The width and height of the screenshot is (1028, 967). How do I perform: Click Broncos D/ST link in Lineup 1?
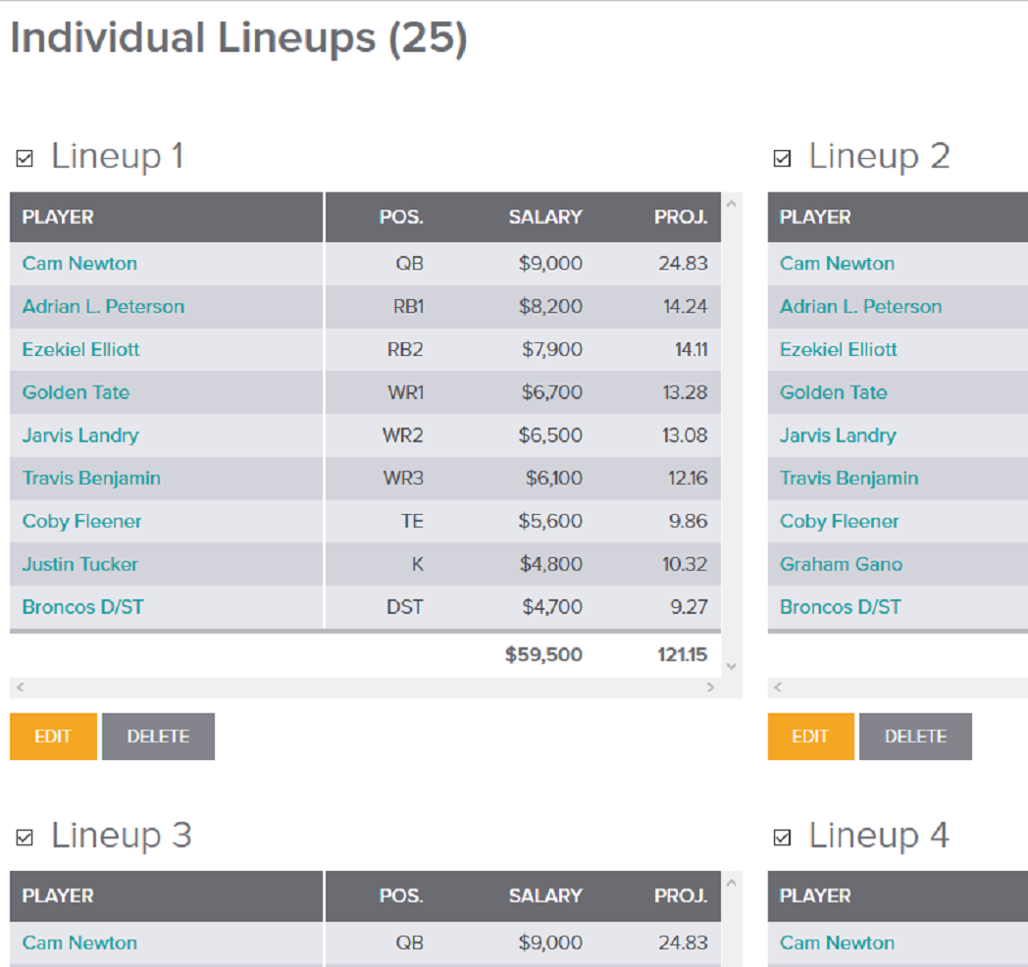(82, 607)
